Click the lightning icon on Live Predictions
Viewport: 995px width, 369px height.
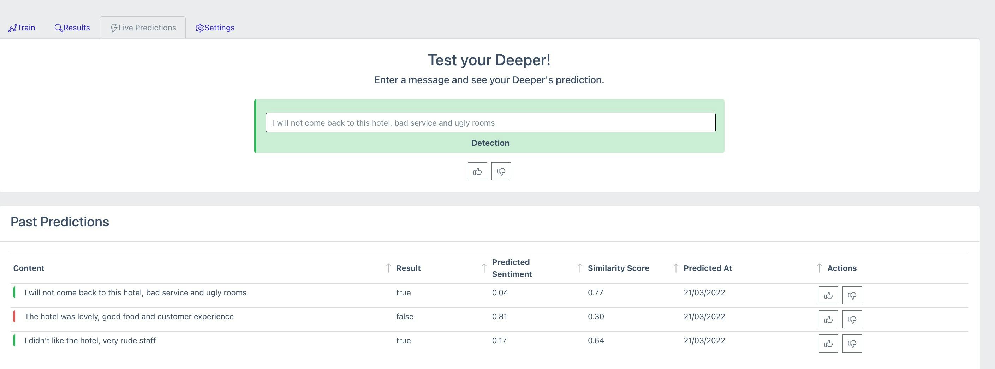click(114, 28)
